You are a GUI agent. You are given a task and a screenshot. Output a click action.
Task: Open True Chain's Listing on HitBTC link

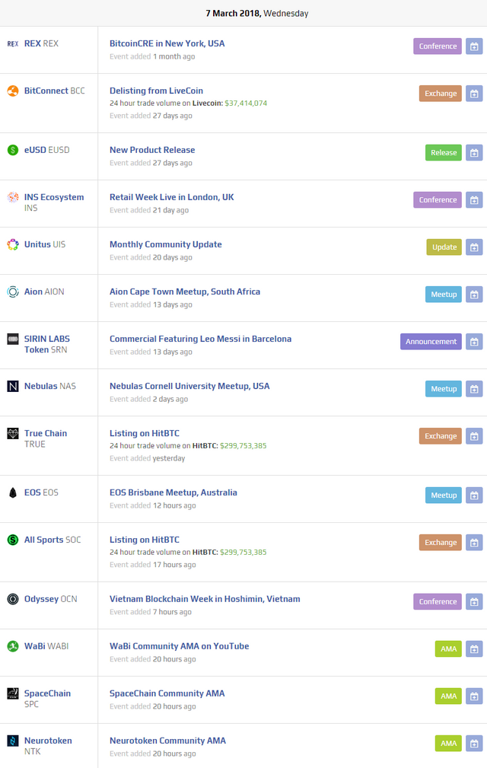[145, 433]
